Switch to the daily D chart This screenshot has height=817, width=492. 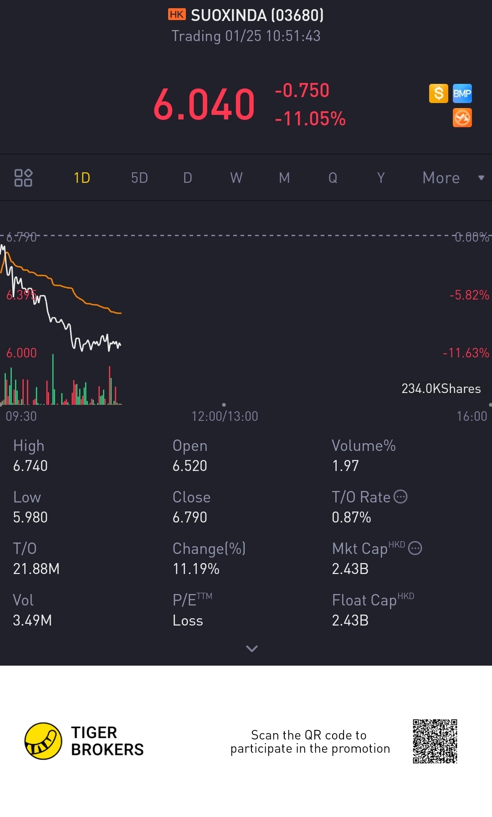[188, 178]
